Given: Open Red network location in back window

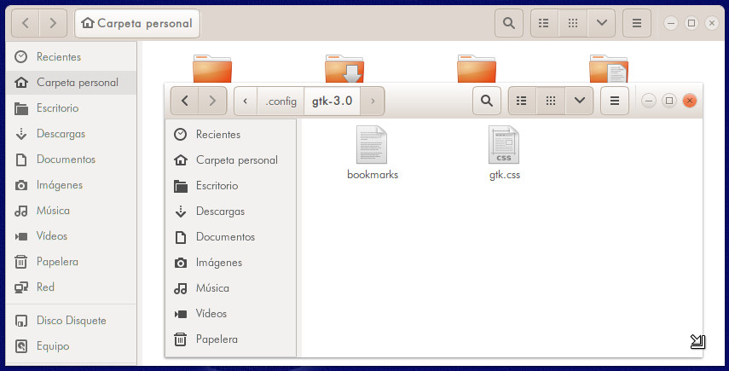Looking at the screenshot, I should [x=71, y=287].
